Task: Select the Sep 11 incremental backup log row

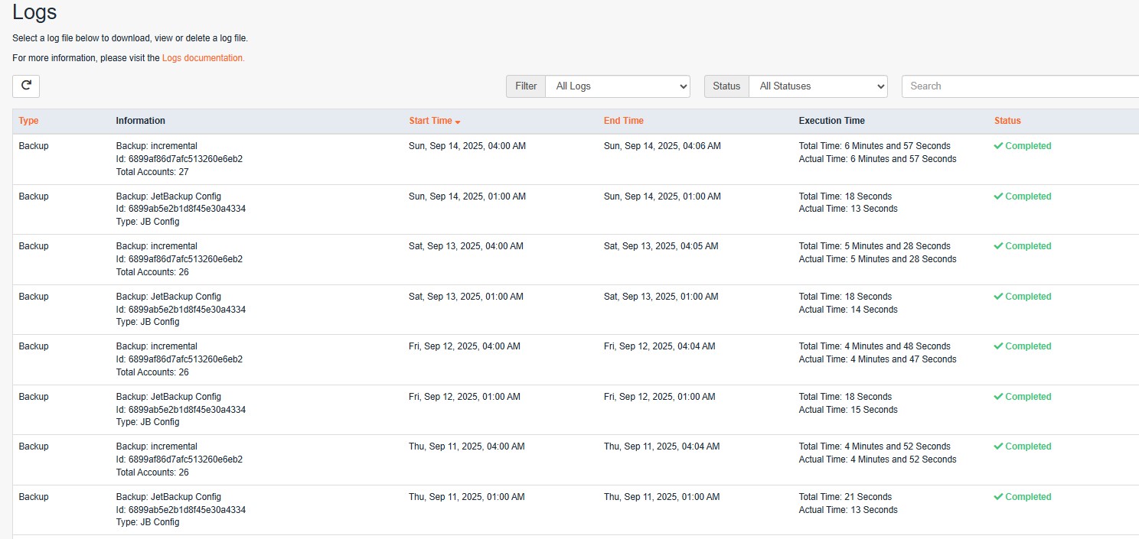Action: point(576,459)
